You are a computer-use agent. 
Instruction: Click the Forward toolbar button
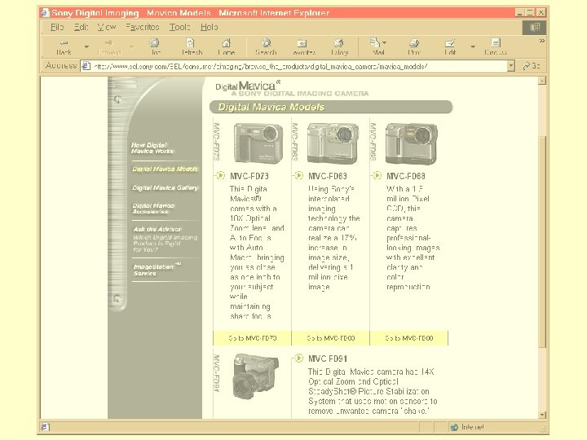[x=109, y=46]
